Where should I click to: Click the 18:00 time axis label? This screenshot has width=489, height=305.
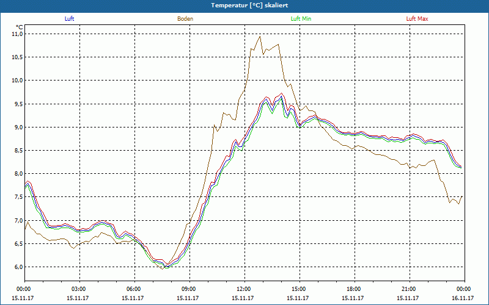pyautogui.click(x=354, y=289)
